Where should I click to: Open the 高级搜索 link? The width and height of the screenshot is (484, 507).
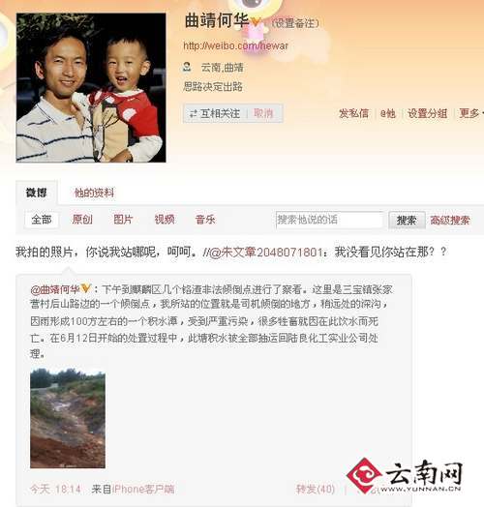450,221
